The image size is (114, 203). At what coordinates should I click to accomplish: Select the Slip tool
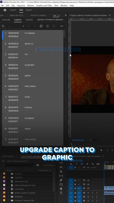[61, 176]
